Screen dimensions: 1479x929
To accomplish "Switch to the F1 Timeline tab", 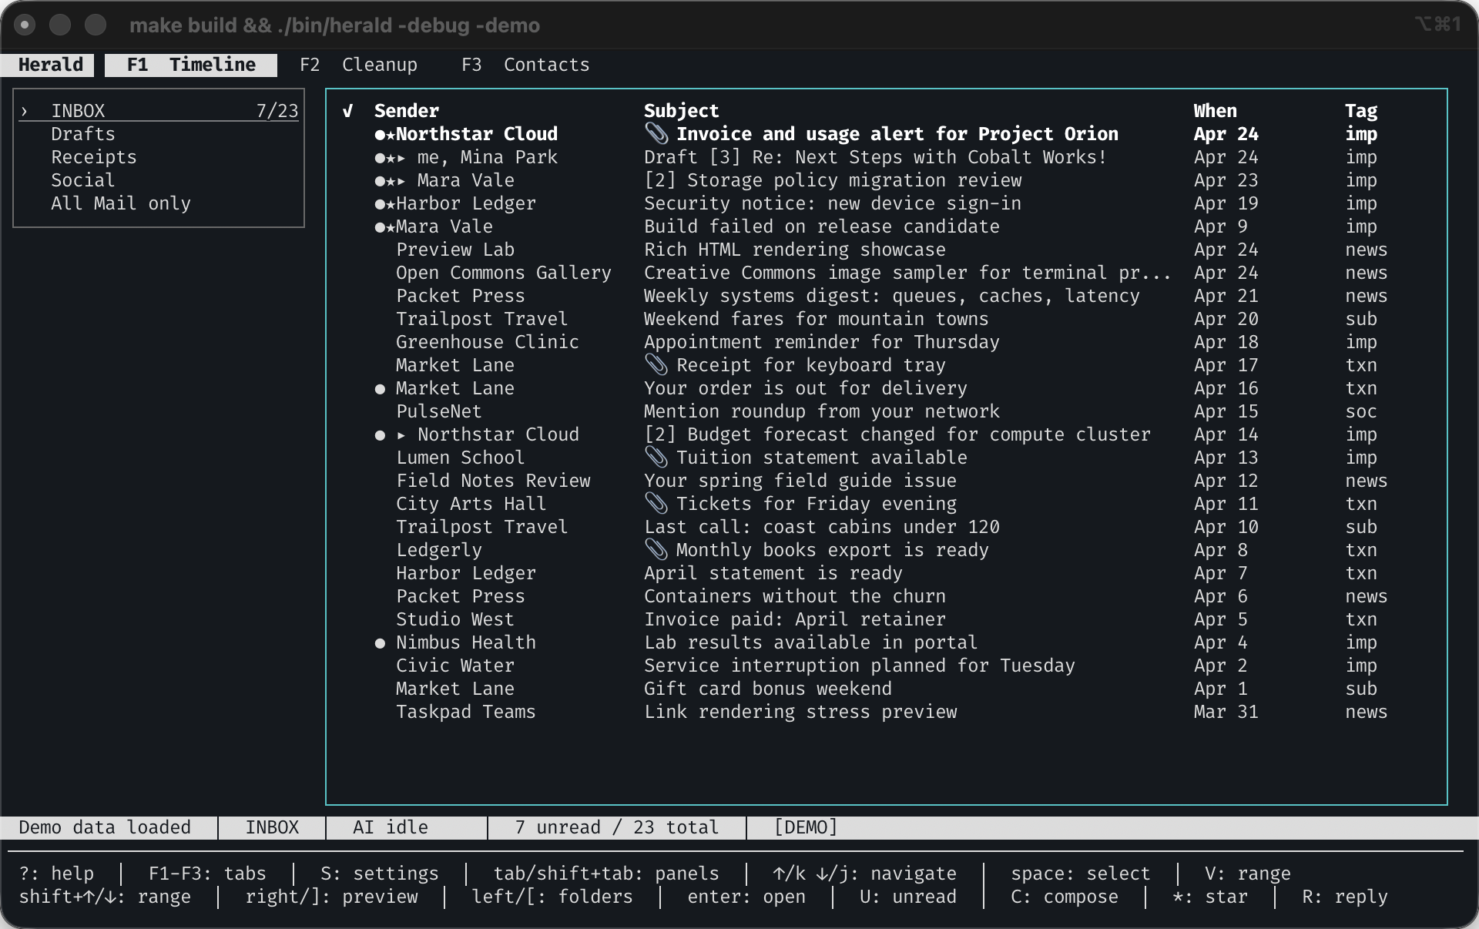I will click(x=191, y=65).
